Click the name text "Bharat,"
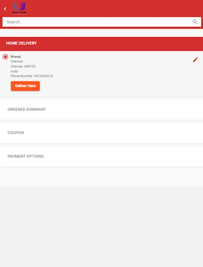The image size is (203, 267). [x=16, y=57]
